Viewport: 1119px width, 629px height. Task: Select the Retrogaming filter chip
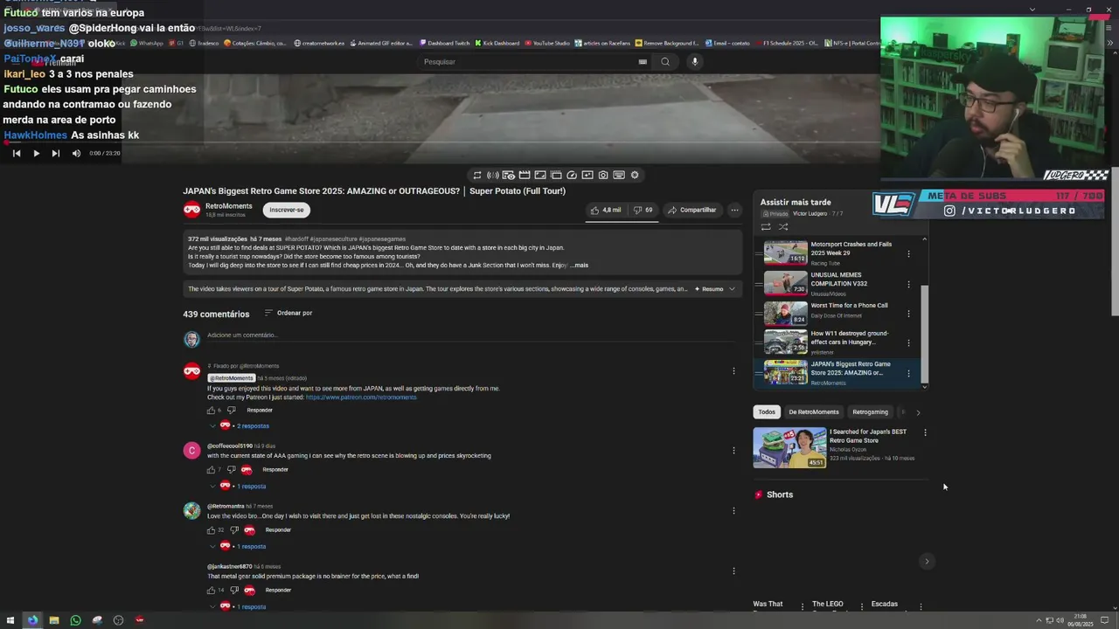870,412
